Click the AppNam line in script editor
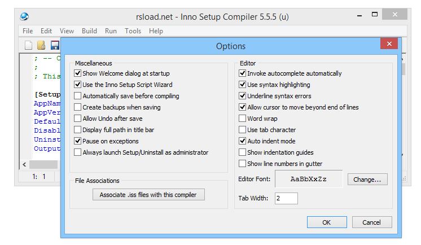 [x=47, y=103]
